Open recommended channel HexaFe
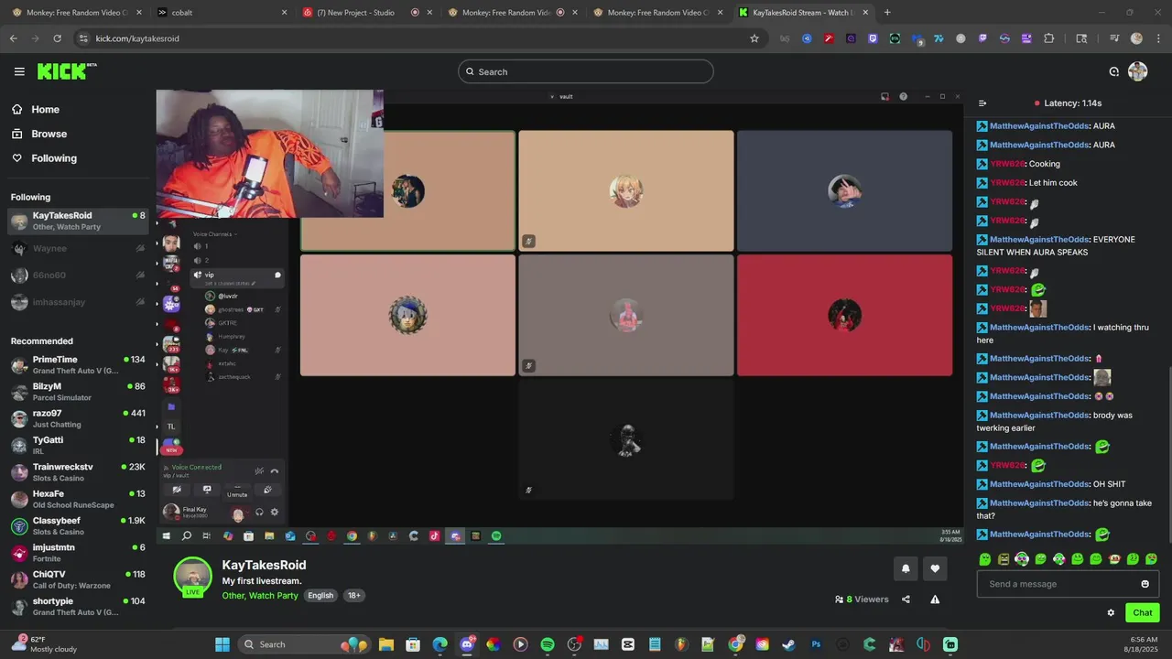This screenshot has height=659, width=1172. point(78,499)
